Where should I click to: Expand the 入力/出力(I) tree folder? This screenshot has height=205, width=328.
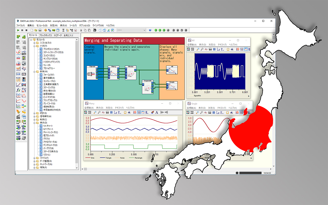click(x=34, y=43)
